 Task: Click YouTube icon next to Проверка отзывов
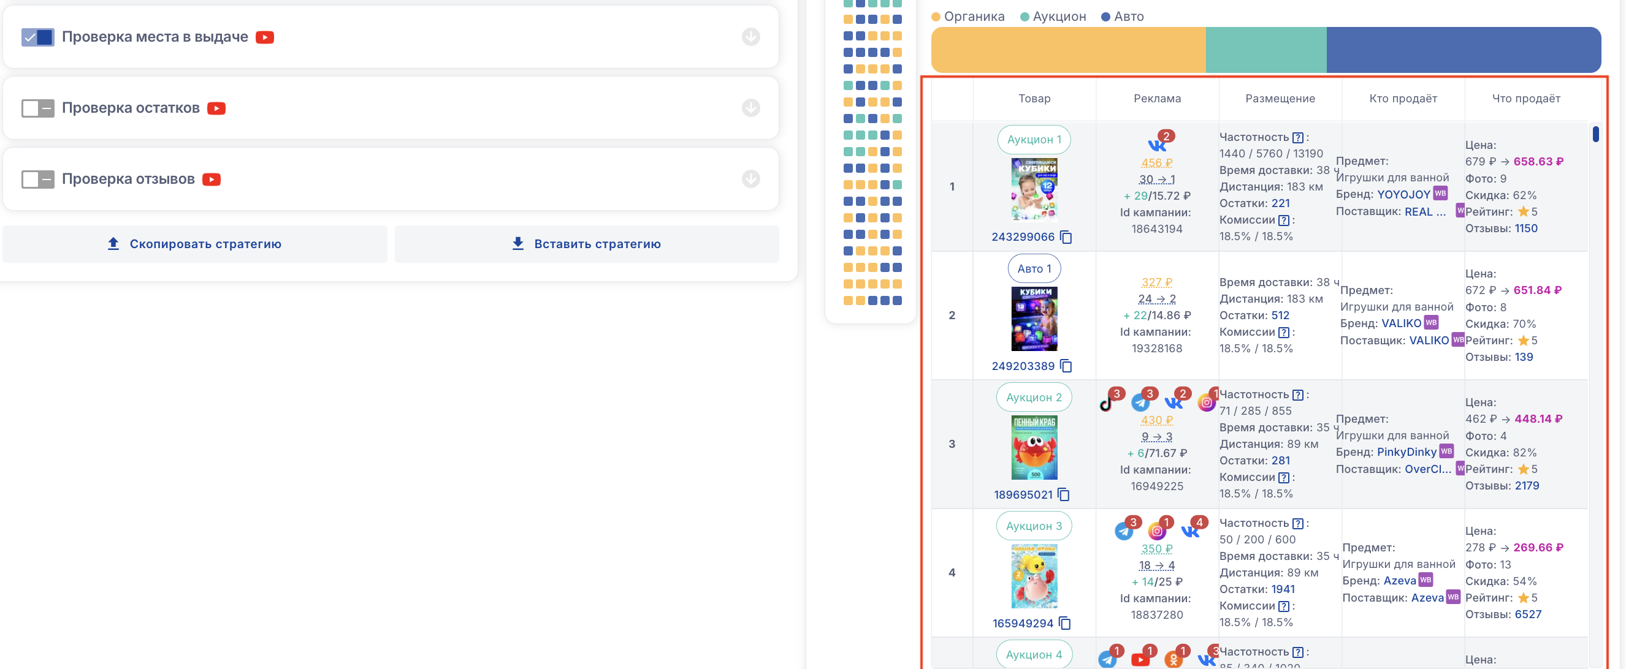[x=212, y=180]
